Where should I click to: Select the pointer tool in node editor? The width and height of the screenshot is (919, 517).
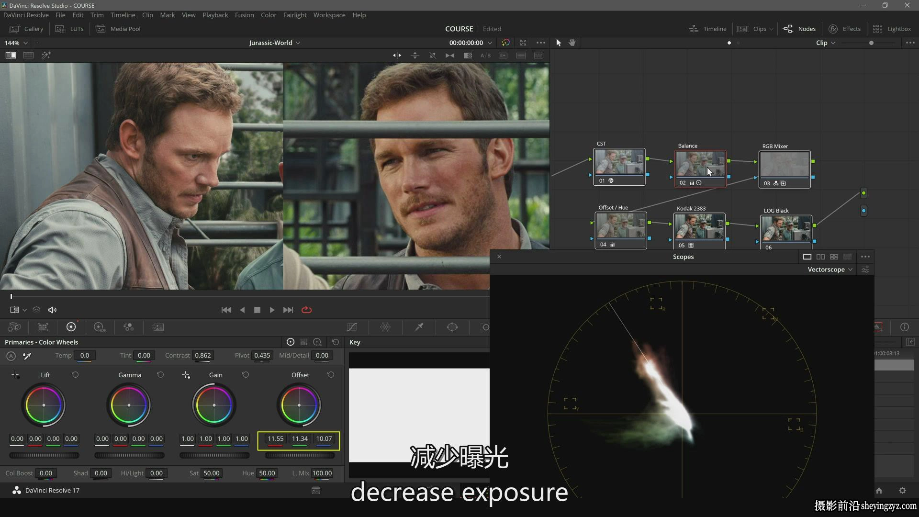click(x=558, y=43)
